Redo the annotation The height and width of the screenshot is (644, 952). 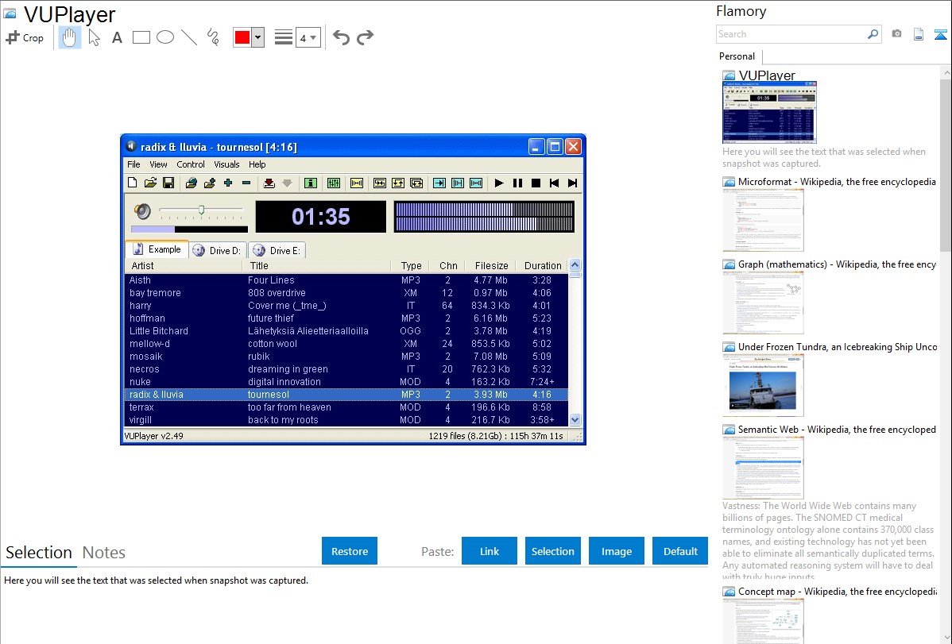365,37
